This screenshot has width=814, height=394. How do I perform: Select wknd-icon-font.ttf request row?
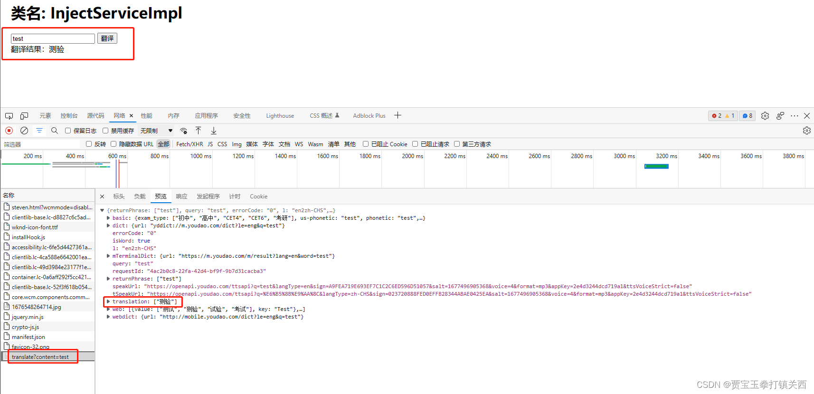click(47, 227)
